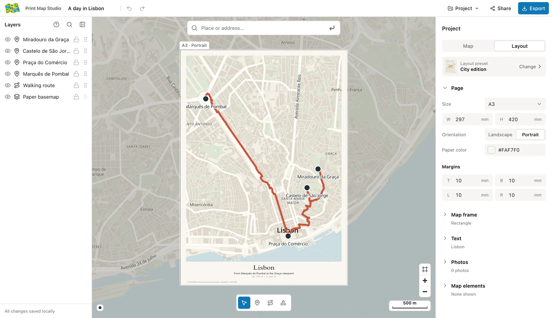Image resolution: width=552 pixels, height=318 pixels.
Task: Open the paper color swatch
Action: pyautogui.click(x=492, y=150)
